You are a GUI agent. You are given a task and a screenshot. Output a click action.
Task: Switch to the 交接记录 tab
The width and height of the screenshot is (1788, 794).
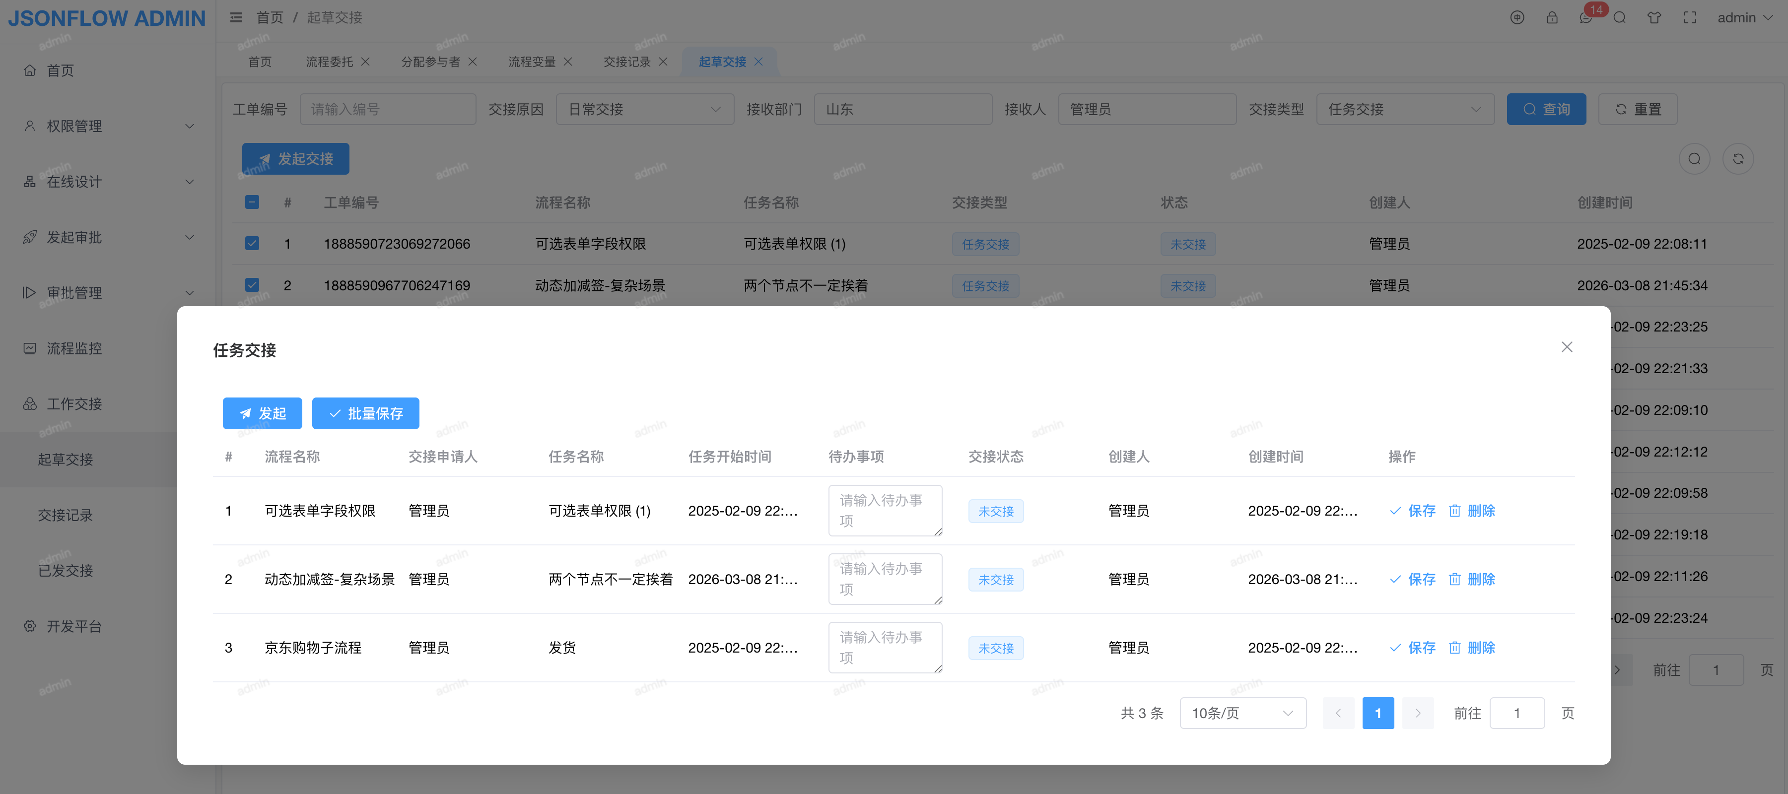(x=627, y=62)
